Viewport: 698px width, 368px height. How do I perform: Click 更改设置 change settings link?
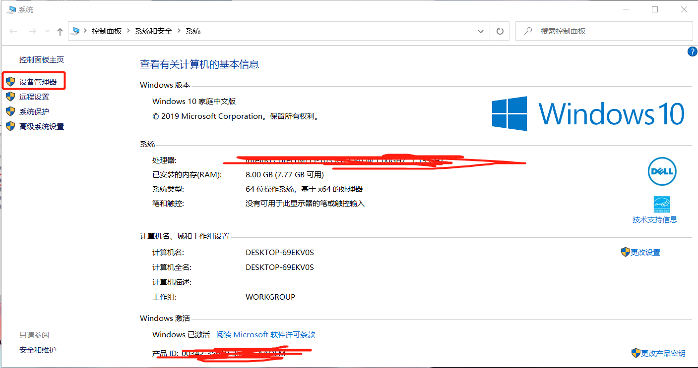point(645,252)
